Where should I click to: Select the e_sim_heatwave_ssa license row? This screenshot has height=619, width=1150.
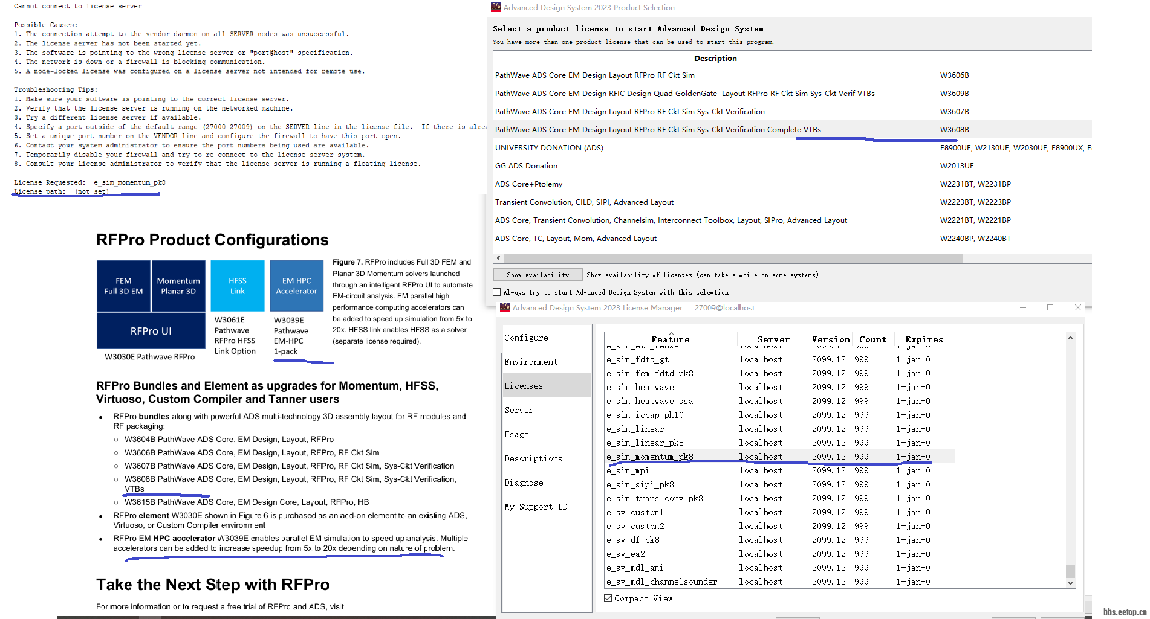coord(780,401)
